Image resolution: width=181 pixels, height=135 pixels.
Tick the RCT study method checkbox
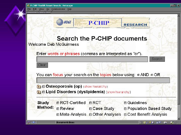pos(91,103)
